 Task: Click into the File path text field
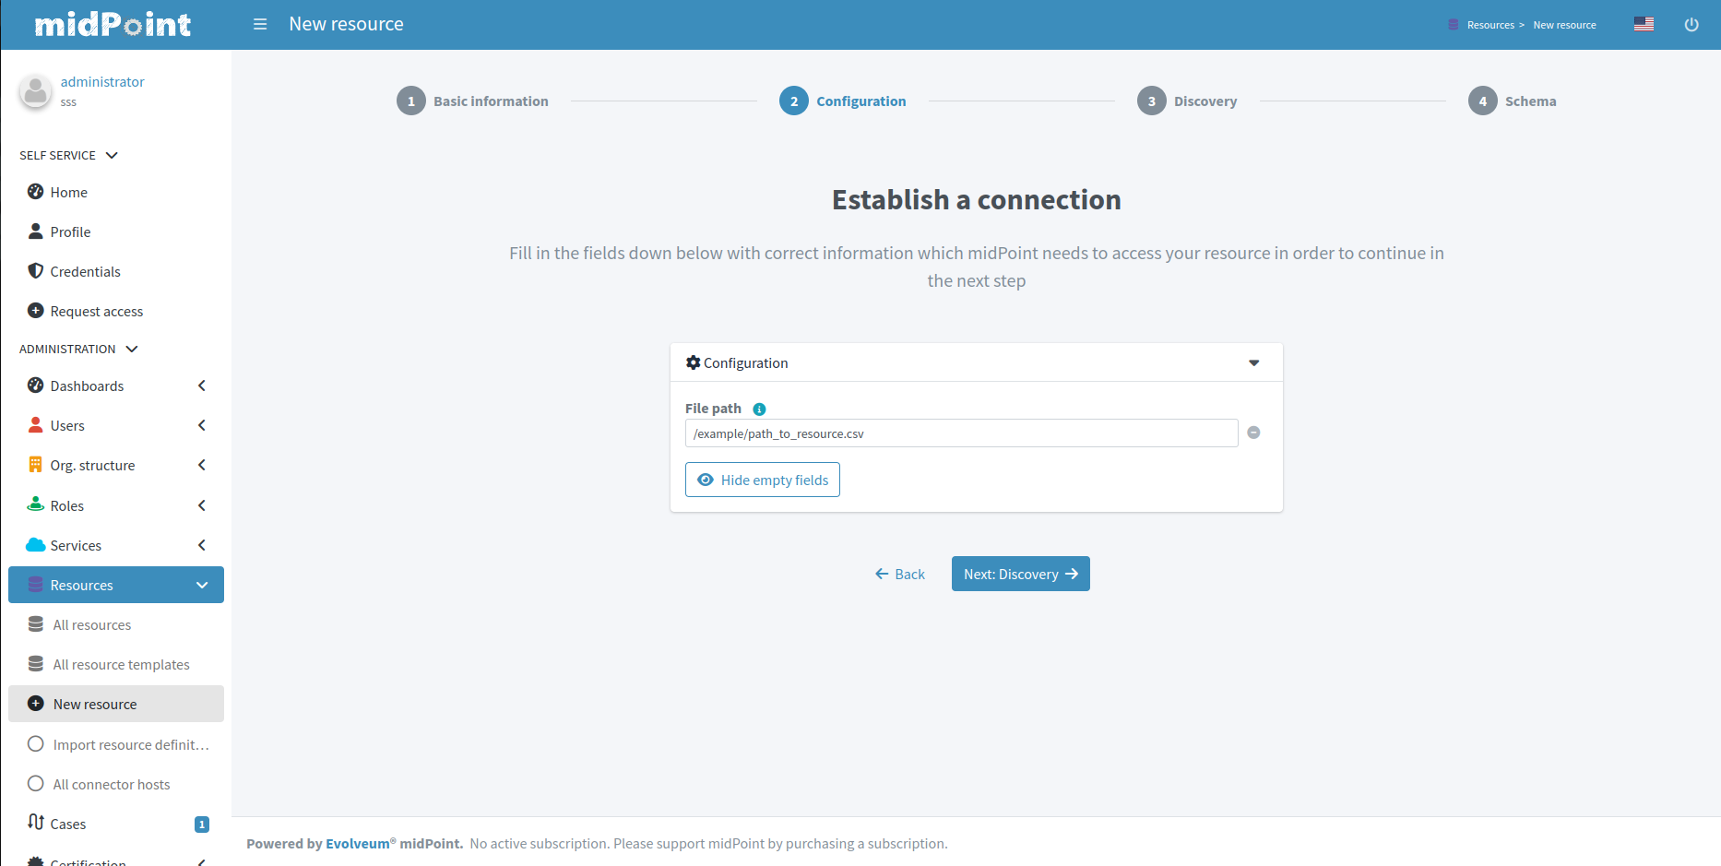(961, 433)
